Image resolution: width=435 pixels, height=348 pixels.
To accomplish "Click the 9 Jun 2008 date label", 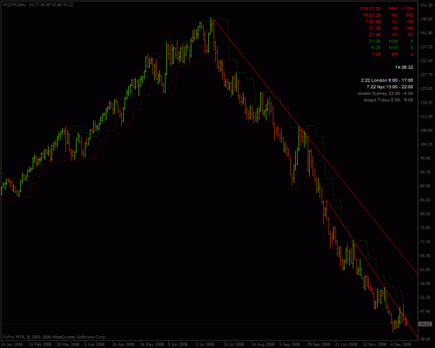I will click(177, 345).
